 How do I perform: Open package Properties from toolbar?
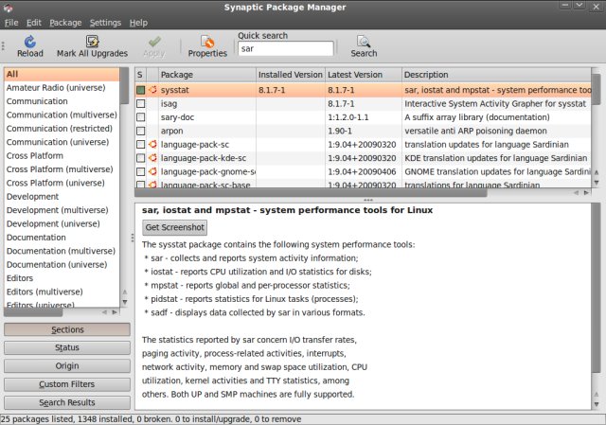(207, 46)
